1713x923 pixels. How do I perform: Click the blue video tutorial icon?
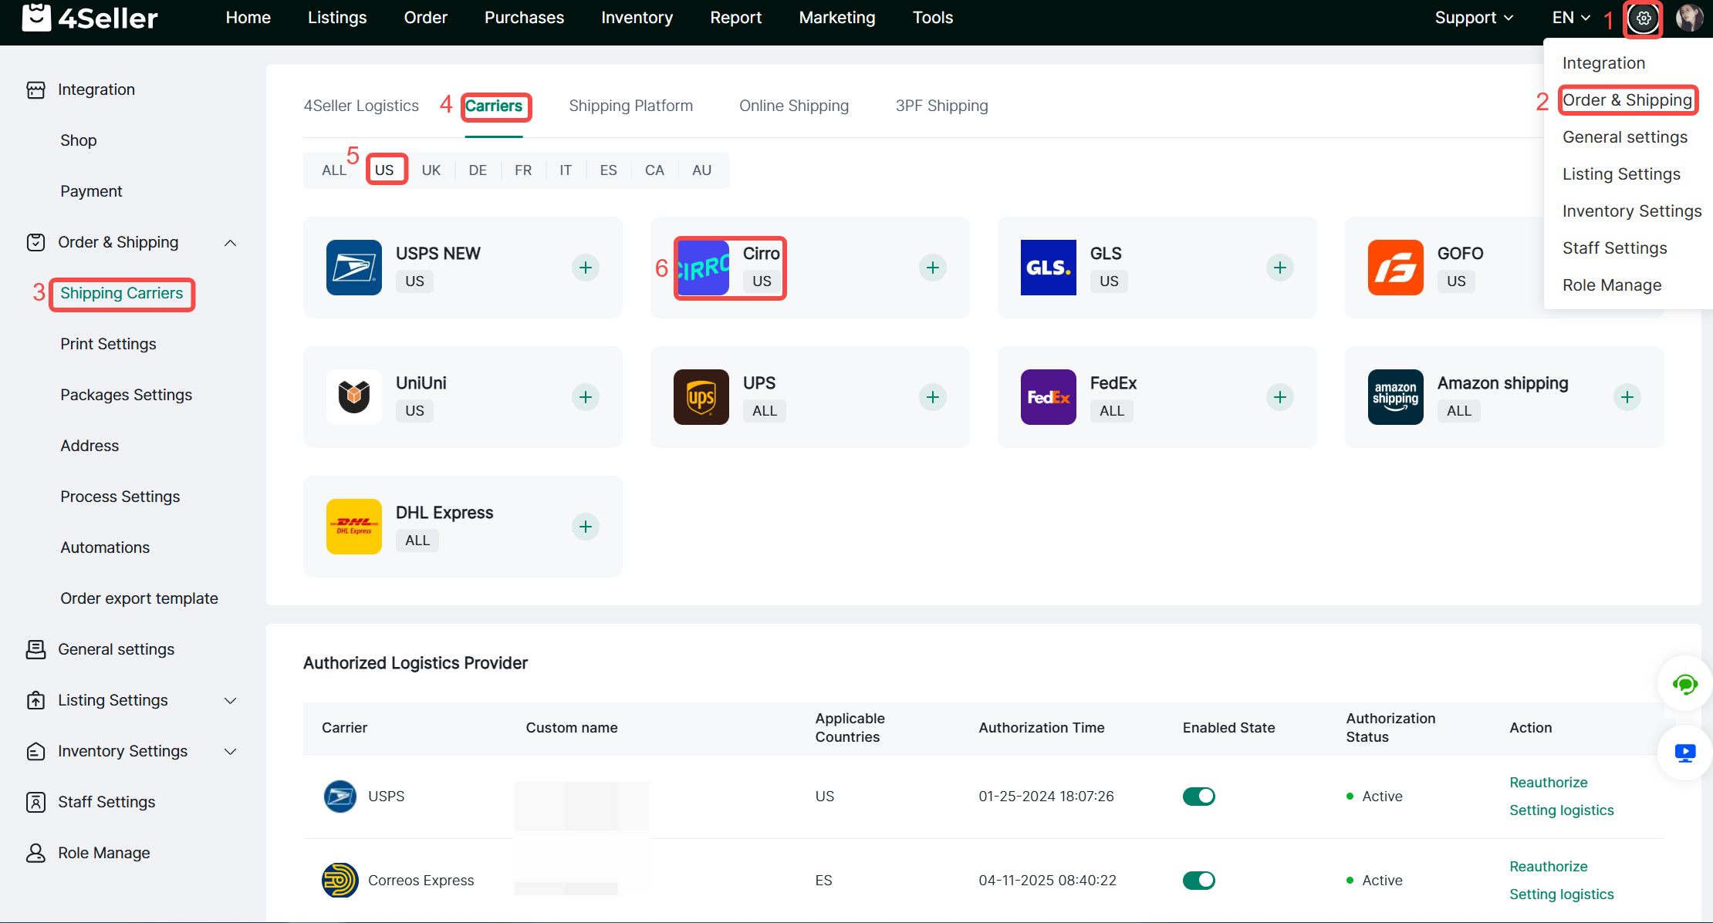point(1684,753)
